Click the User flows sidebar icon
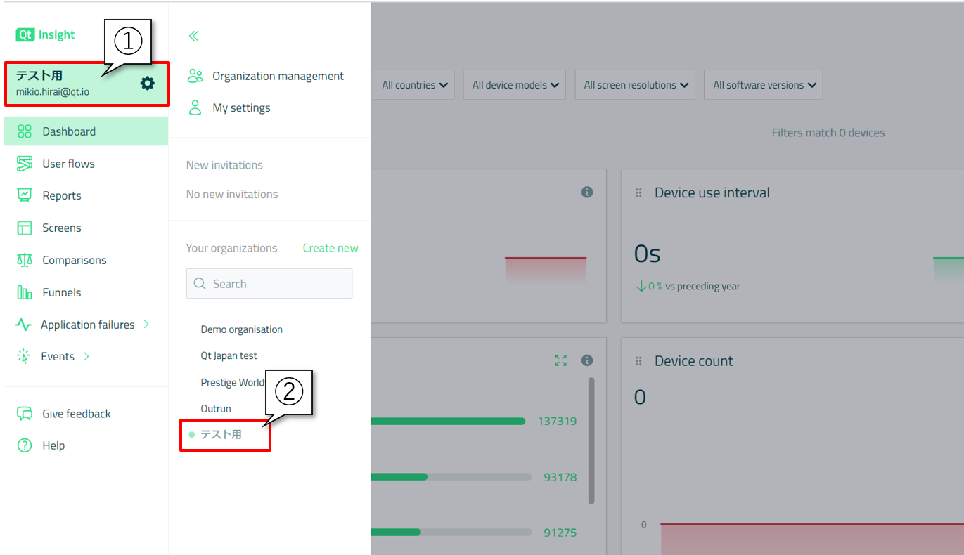Screen dimensions: 964x555 (25, 164)
